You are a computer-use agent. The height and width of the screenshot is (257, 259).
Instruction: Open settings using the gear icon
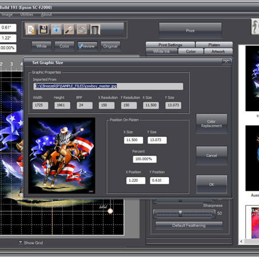tap(82, 30)
